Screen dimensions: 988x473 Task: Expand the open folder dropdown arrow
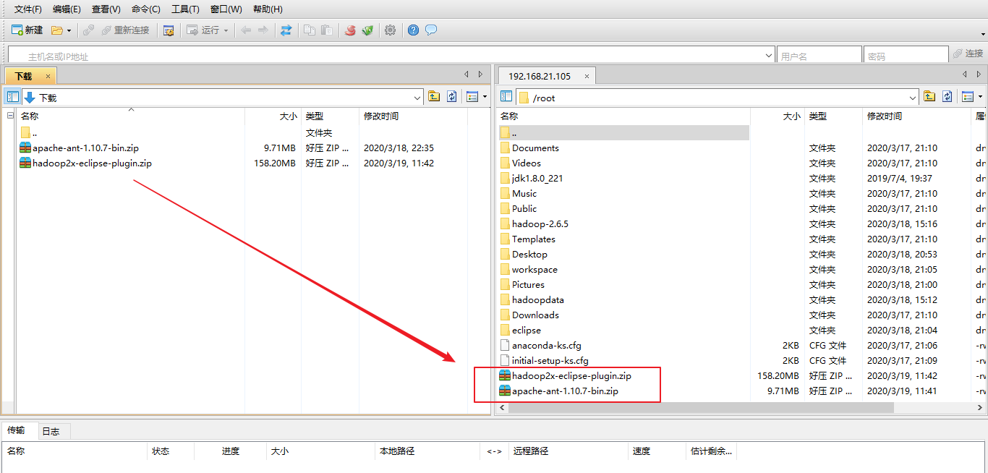point(69,30)
